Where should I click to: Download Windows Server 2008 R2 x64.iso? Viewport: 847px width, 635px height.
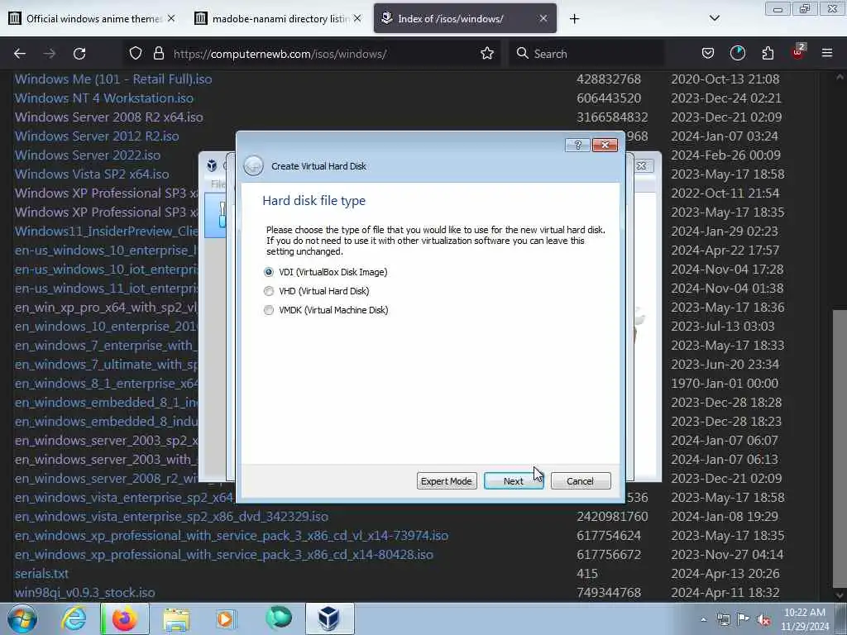point(108,117)
